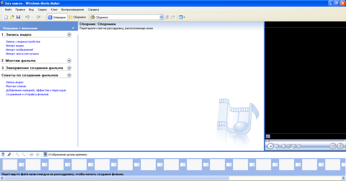Click the first transition cell on storyboard
The width and height of the screenshot is (346, 181).
click(21, 165)
